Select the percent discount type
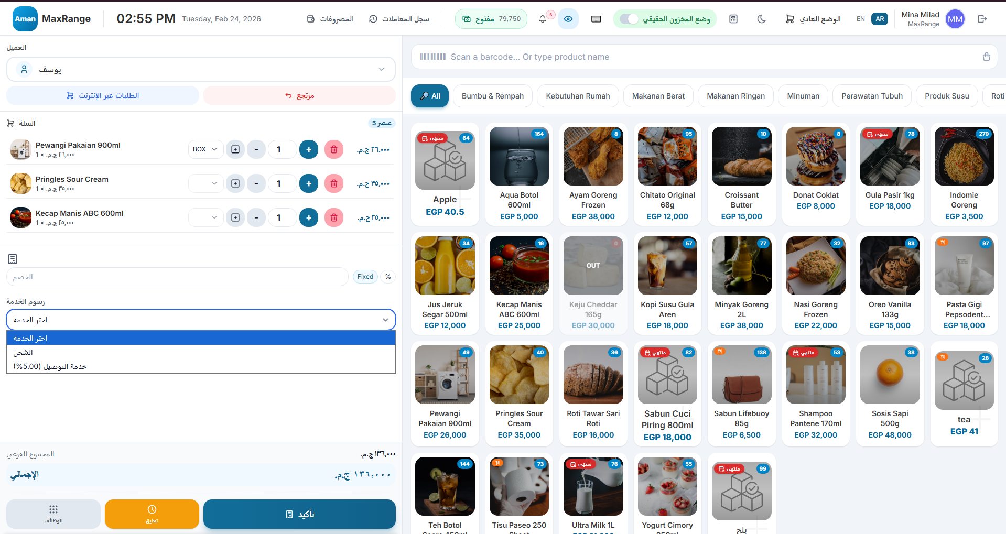 (x=388, y=277)
